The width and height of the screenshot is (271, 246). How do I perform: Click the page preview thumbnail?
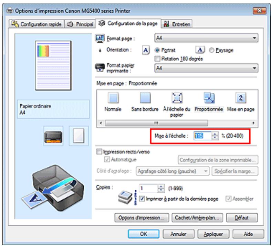click(x=53, y=65)
